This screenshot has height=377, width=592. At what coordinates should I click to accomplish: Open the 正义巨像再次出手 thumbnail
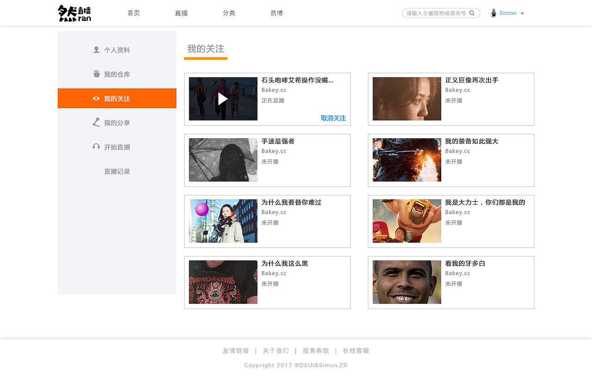407,99
